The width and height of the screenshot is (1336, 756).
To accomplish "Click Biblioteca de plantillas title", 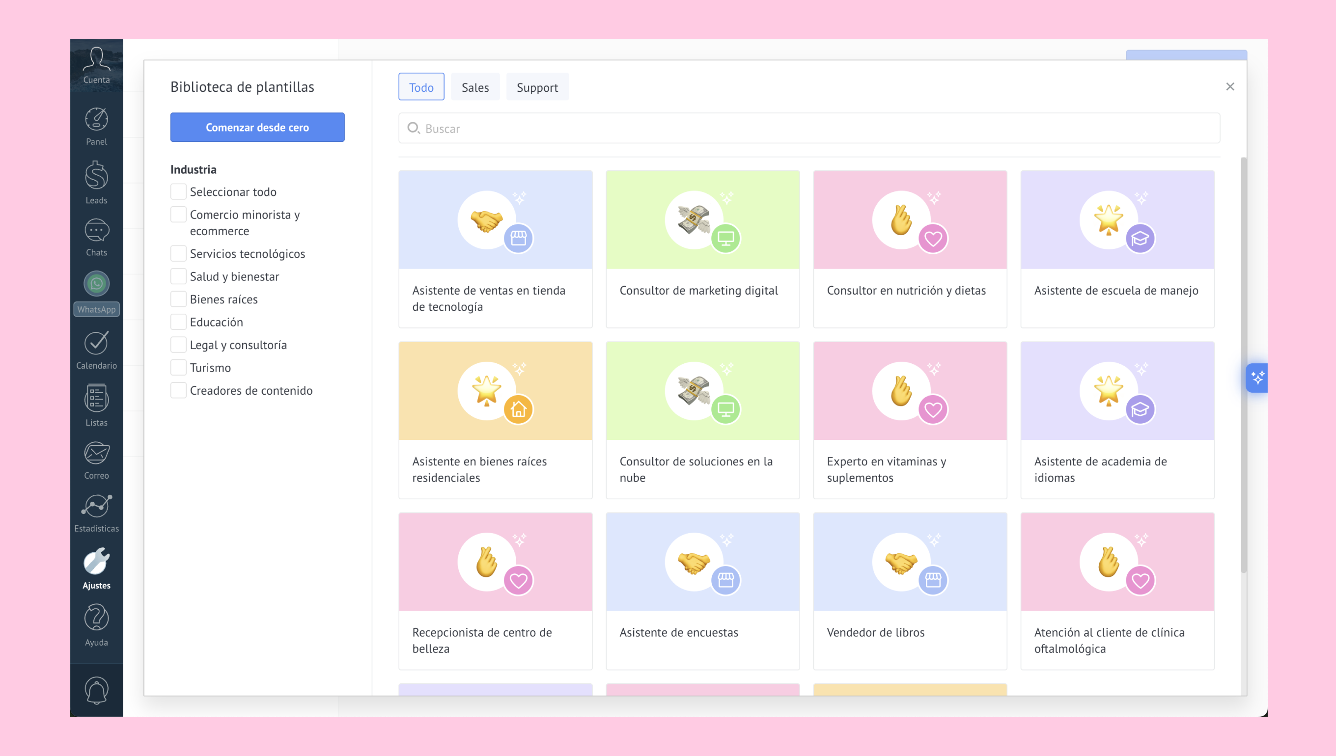I will (x=242, y=87).
